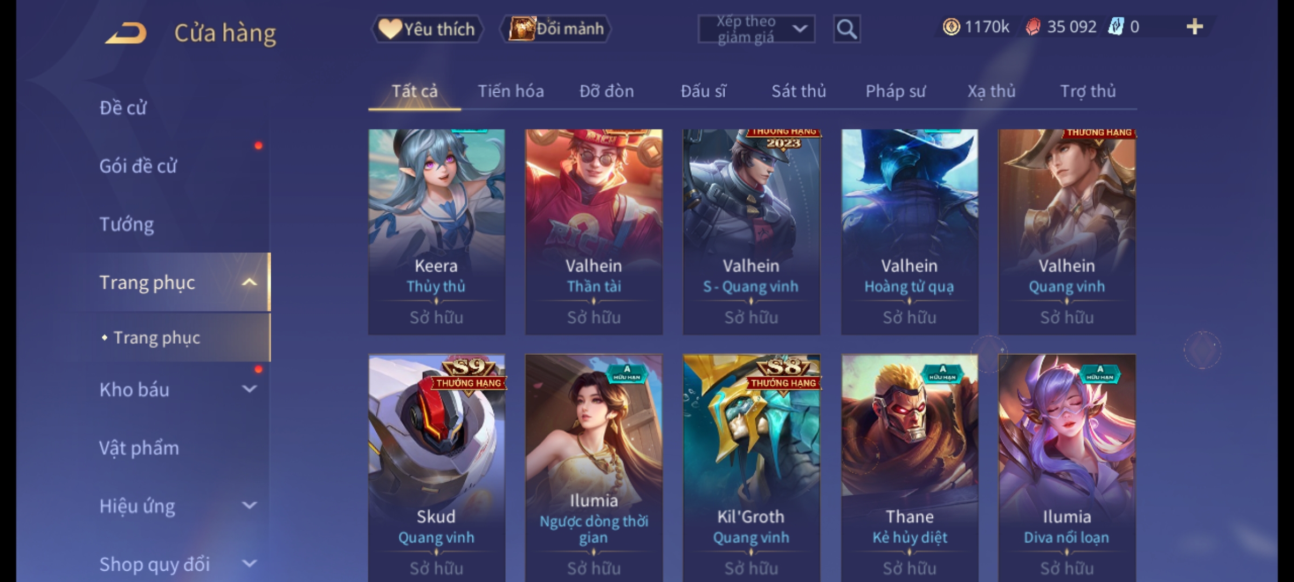
Task: Open favorites via Yêu thích heart button
Action: (x=427, y=29)
